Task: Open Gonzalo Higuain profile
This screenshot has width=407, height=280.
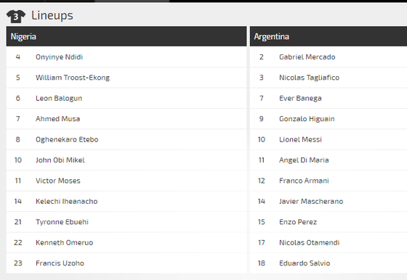Action: (x=307, y=119)
